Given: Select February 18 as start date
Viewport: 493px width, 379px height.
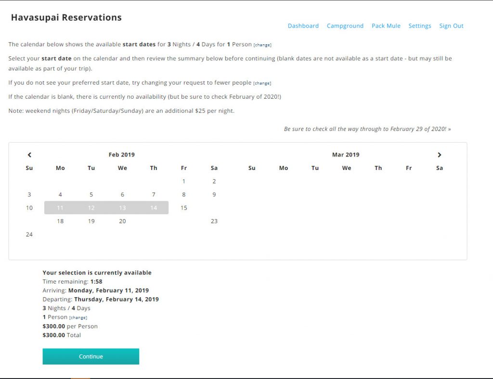Looking at the screenshot, I should tap(60, 221).
